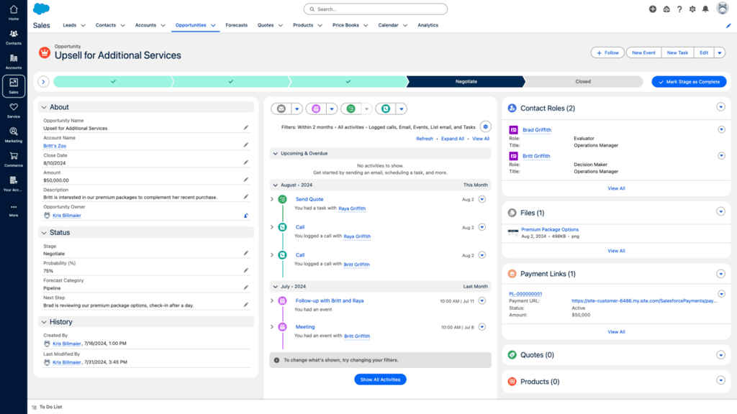Switch to the Quotes tab
This screenshot has height=414, width=737.
click(266, 25)
